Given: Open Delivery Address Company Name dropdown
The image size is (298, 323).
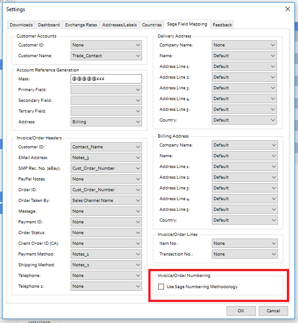Looking at the screenshot, I should point(244,45).
